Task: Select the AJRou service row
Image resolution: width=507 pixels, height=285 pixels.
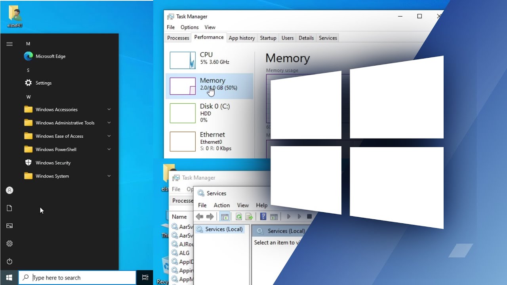Action: (182, 244)
